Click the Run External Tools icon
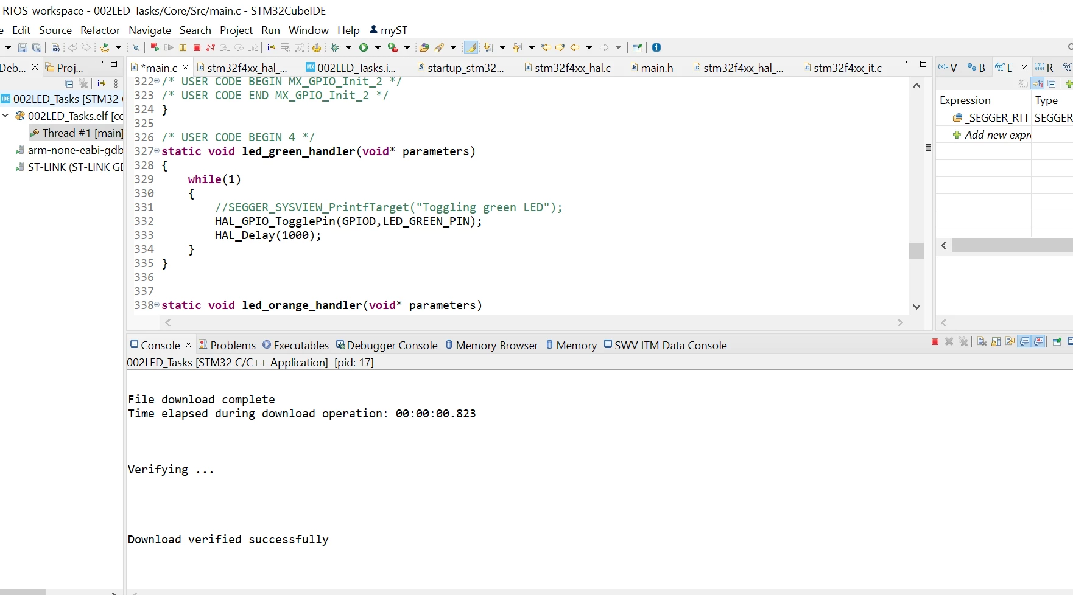Viewport: 1073px width, 595px height. point(393,47)
